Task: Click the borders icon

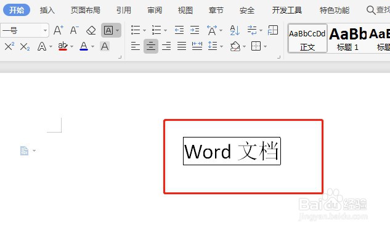Action: [x=256, y=46]
